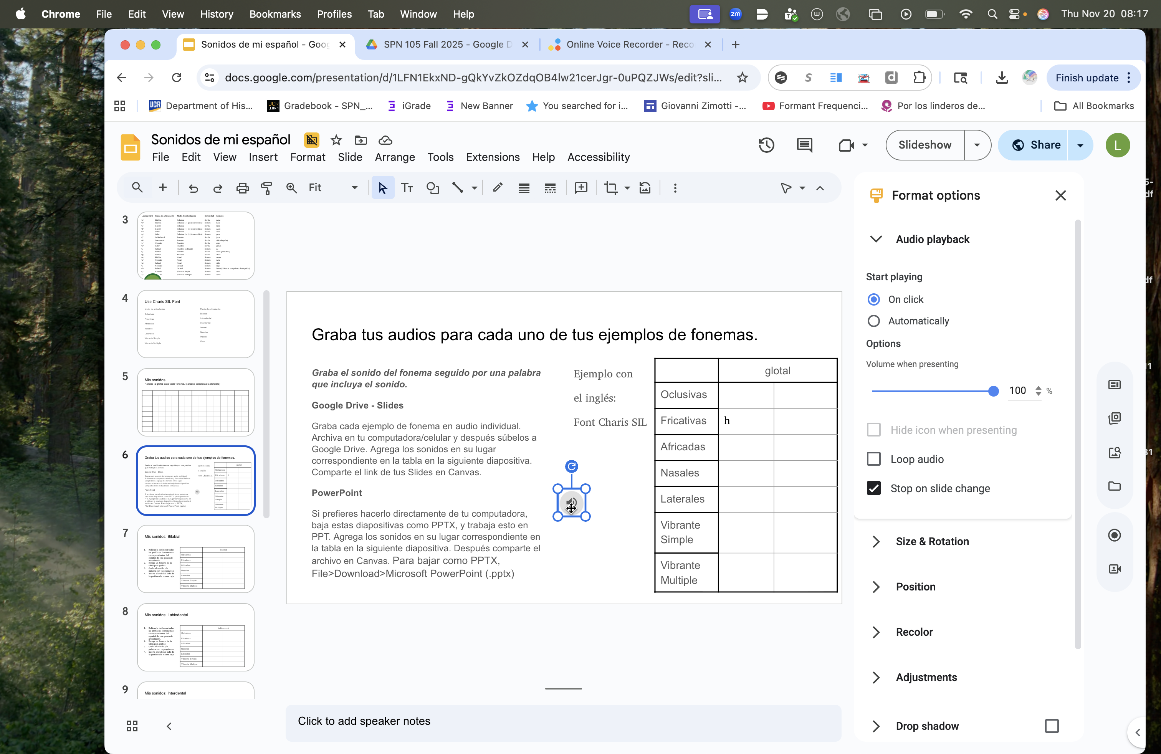This screenshot has width=1161, height=754.
Task: Open the Apple menu
Action: [20, 14]
